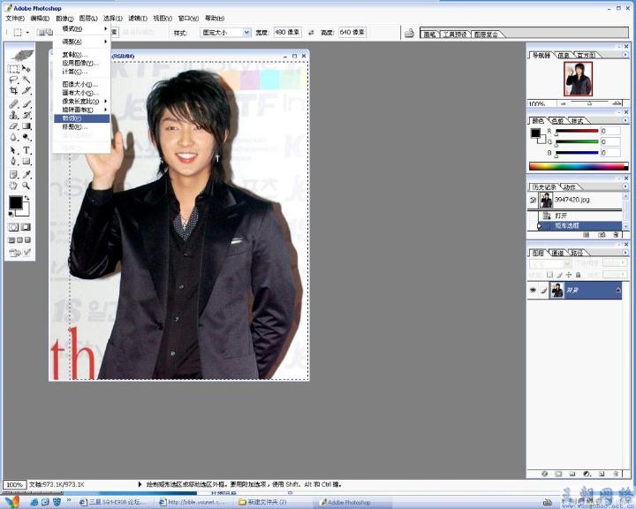Delete current state in History panel
Viewport: 636px width, 509px height.
tap(616, 235)
